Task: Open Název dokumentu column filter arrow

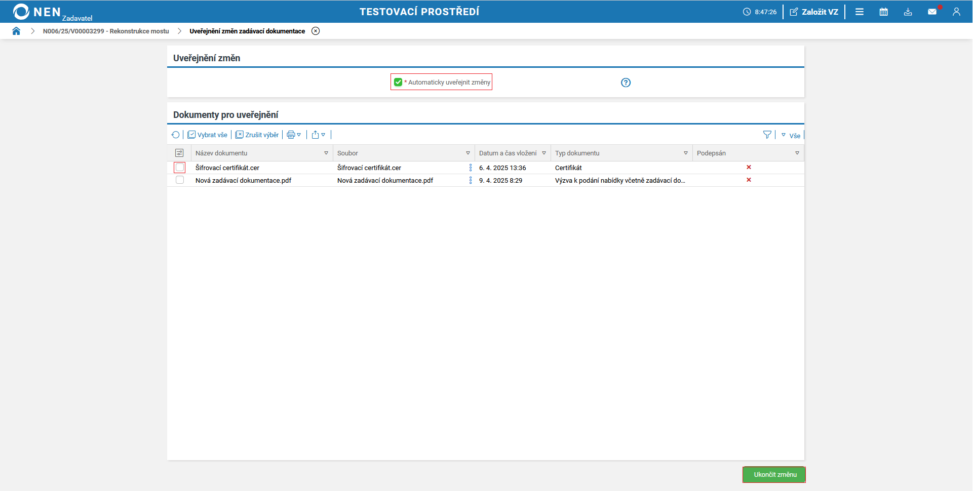Action: tap(326, 153)
